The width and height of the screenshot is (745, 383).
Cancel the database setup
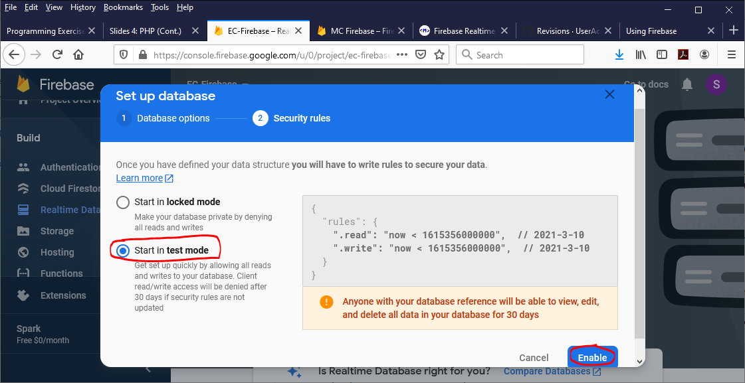[534, 357]
